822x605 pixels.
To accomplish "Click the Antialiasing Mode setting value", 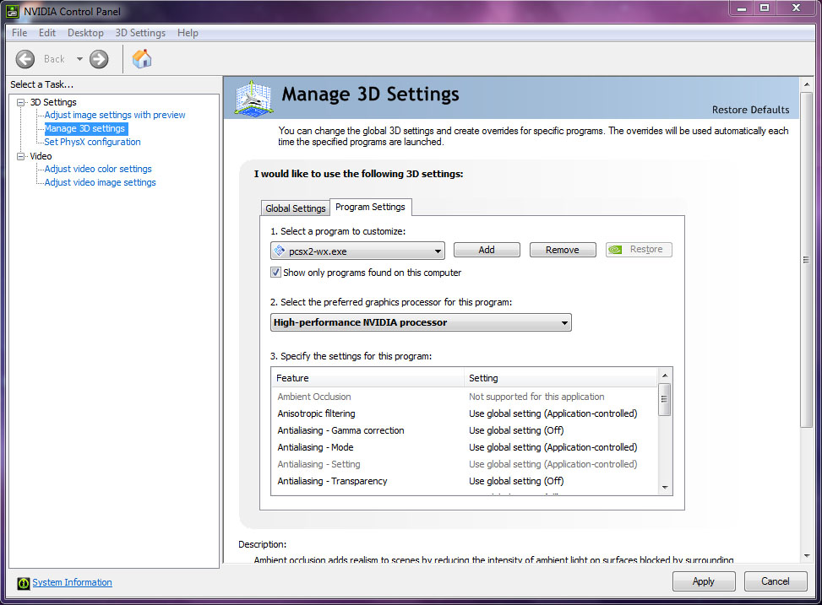I will pyautogui.click(x=553, y=447).
